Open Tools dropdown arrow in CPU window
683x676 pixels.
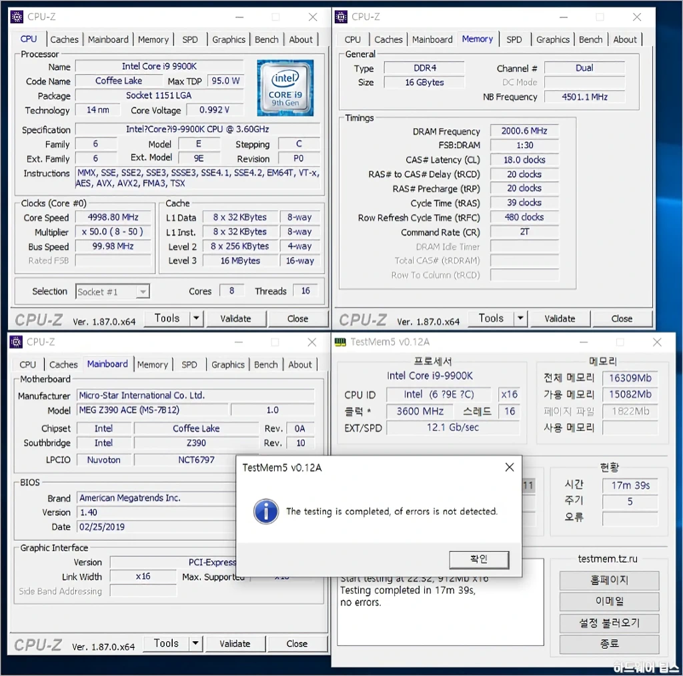click(x=197, y=318)
